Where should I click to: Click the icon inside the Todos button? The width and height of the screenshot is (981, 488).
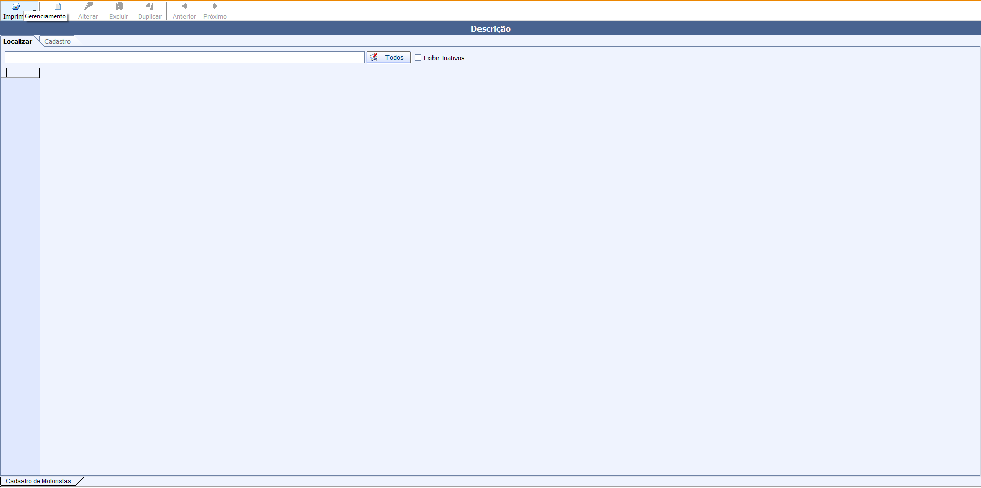[x=374, y=58]
